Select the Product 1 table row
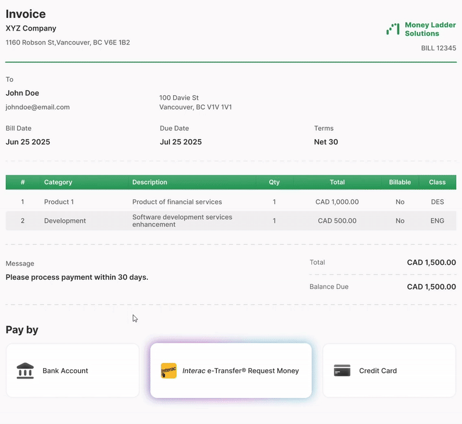The width and height of the screenshot is (462, 424). (231, 202)
